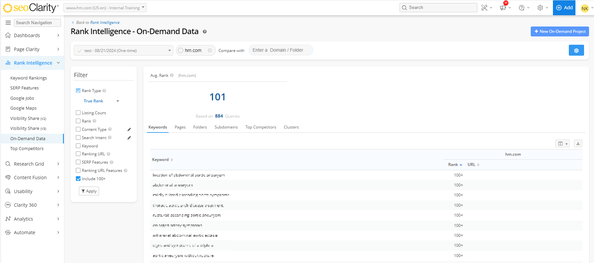
Task: Open the True Rank type dropdown
Action: [x=101, y=101]
